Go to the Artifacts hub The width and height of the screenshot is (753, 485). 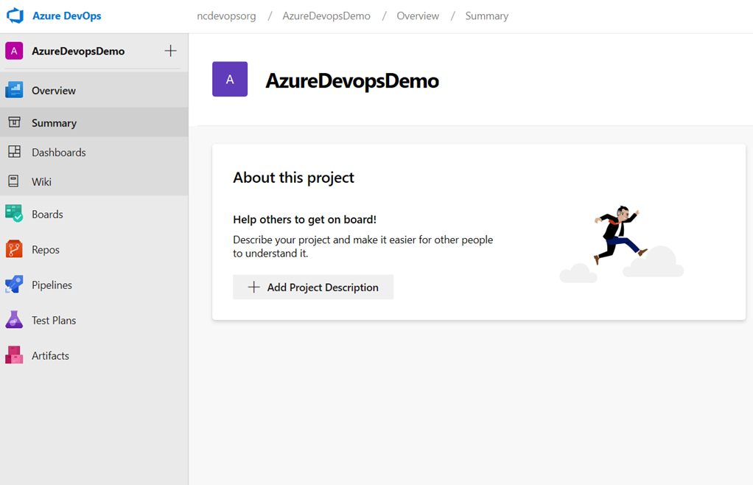pyautogui.click(x=94, y=356)
